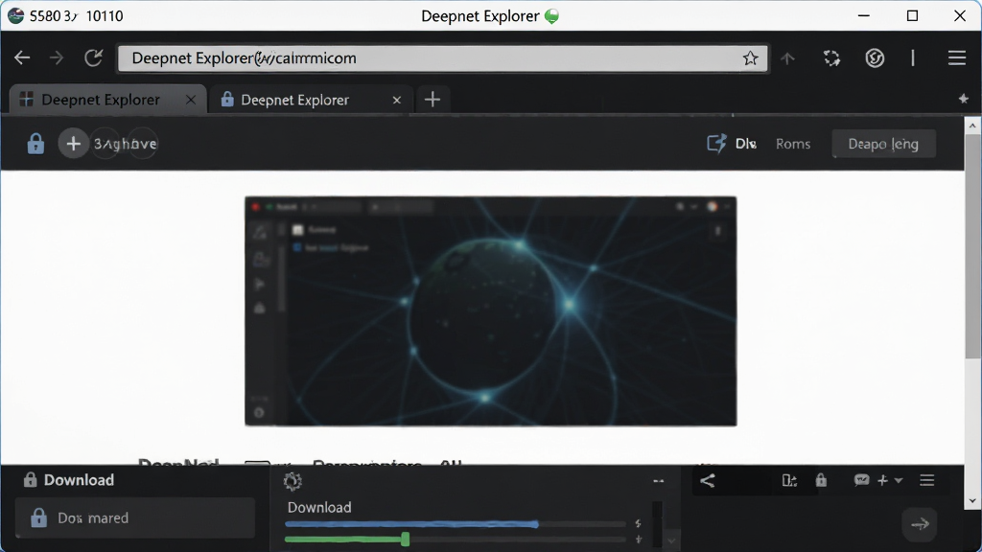The height and width of the screenshot is (552, 982).
Task: Close the first Deepnet Explorer tab
Action: pos(191,100)
